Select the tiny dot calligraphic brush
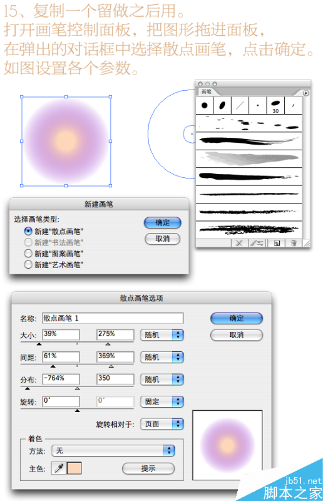The image size is (323, 501). (x=257, y=105)
